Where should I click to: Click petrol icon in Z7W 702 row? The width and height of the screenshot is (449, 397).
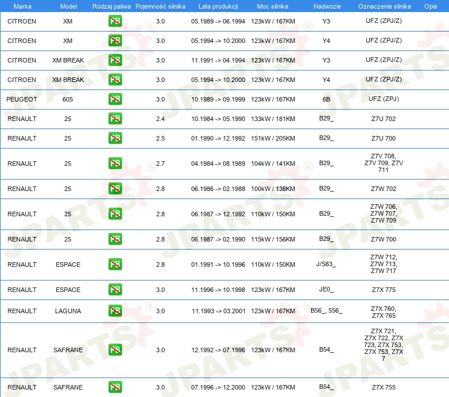click(115, 189)
